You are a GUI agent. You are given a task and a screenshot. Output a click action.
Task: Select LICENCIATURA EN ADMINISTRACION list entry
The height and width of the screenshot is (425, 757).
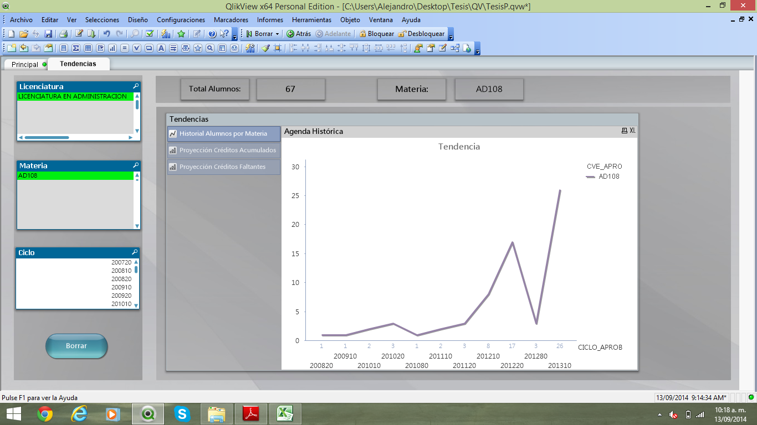pyautogui.click(x=75, y=96)
